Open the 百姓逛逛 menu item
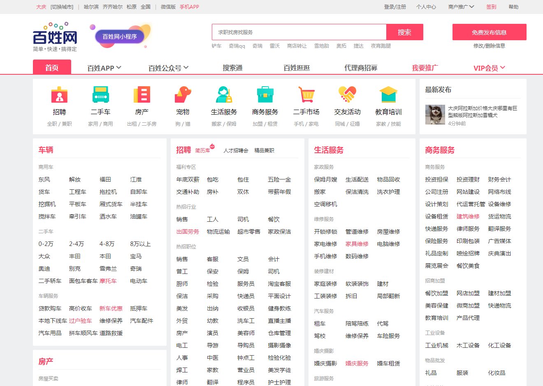This screenshot has width=543, height=386. (296, 67)
